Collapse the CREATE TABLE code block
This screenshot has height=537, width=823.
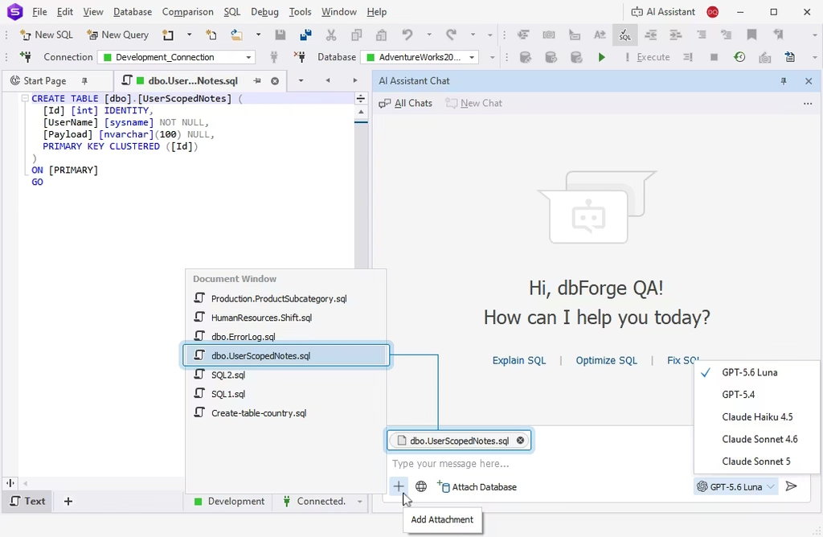click(x=25, y=98)
